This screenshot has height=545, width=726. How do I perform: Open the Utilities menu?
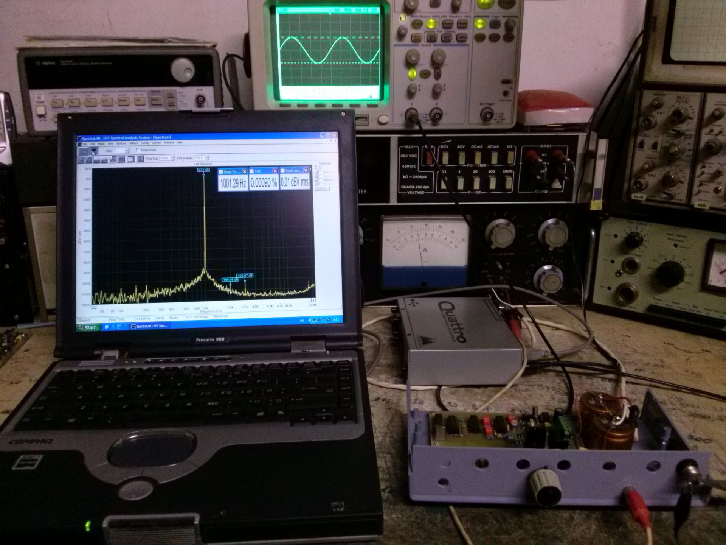[133, 143]
